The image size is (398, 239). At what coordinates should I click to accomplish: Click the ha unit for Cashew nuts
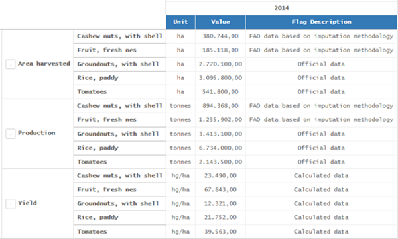point(180,36)
